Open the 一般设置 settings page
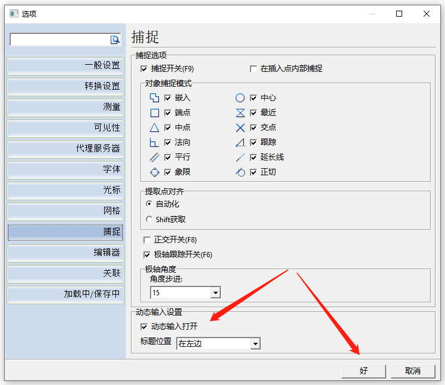 click(x=65, y=65)
